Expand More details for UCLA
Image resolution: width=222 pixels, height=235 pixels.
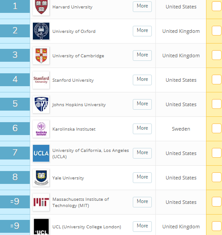click(143, 153)
